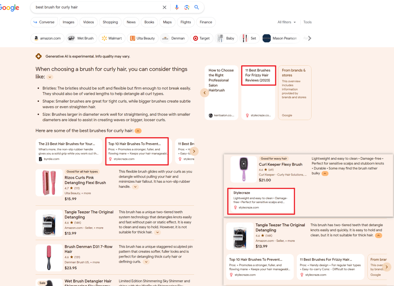
Task: Switch to the Flights tab
Action: click(x=186, y=22)
